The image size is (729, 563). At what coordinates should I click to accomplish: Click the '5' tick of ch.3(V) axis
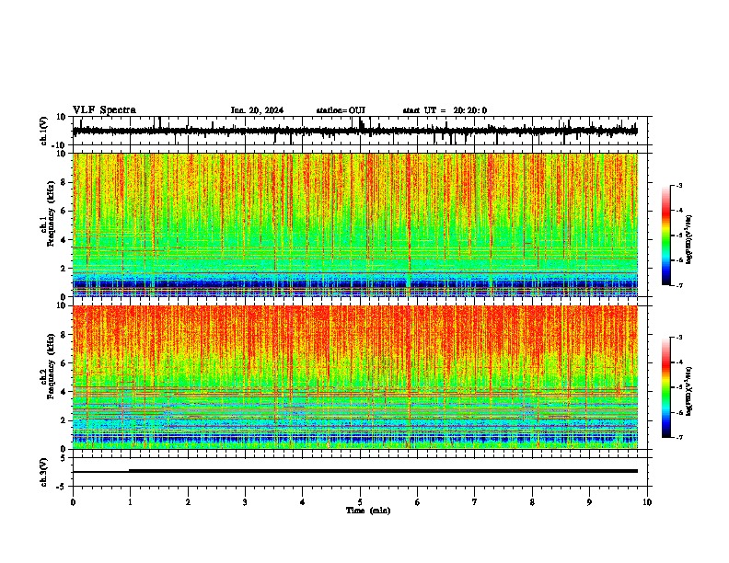(64, 458)
